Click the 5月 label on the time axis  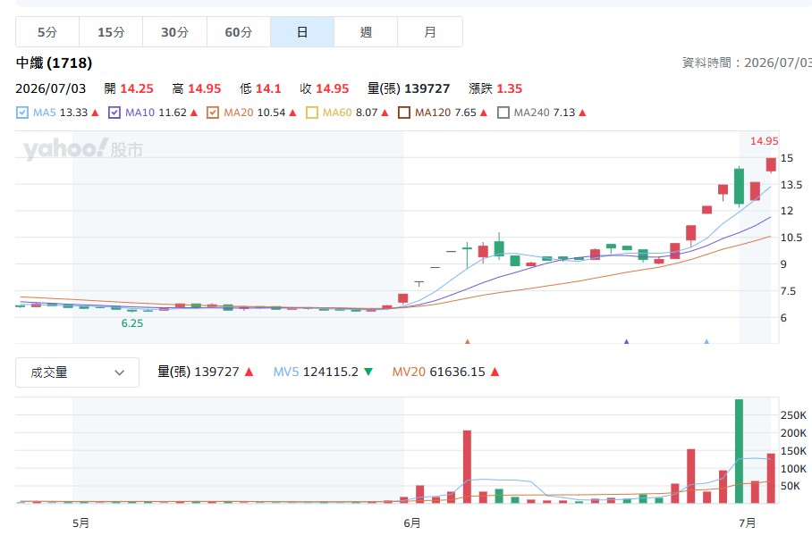(x=80, y=523)
